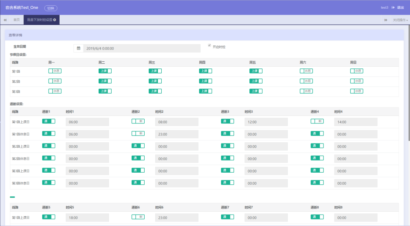Click the calendar icon beside 生效日期
Screen dimensions: 410x226
(x=79, y=48)
